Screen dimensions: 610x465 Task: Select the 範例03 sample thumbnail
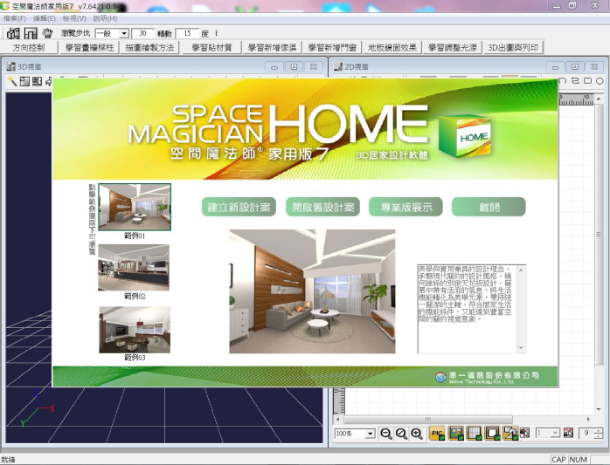pyautogui.click(x=135, y=330)
